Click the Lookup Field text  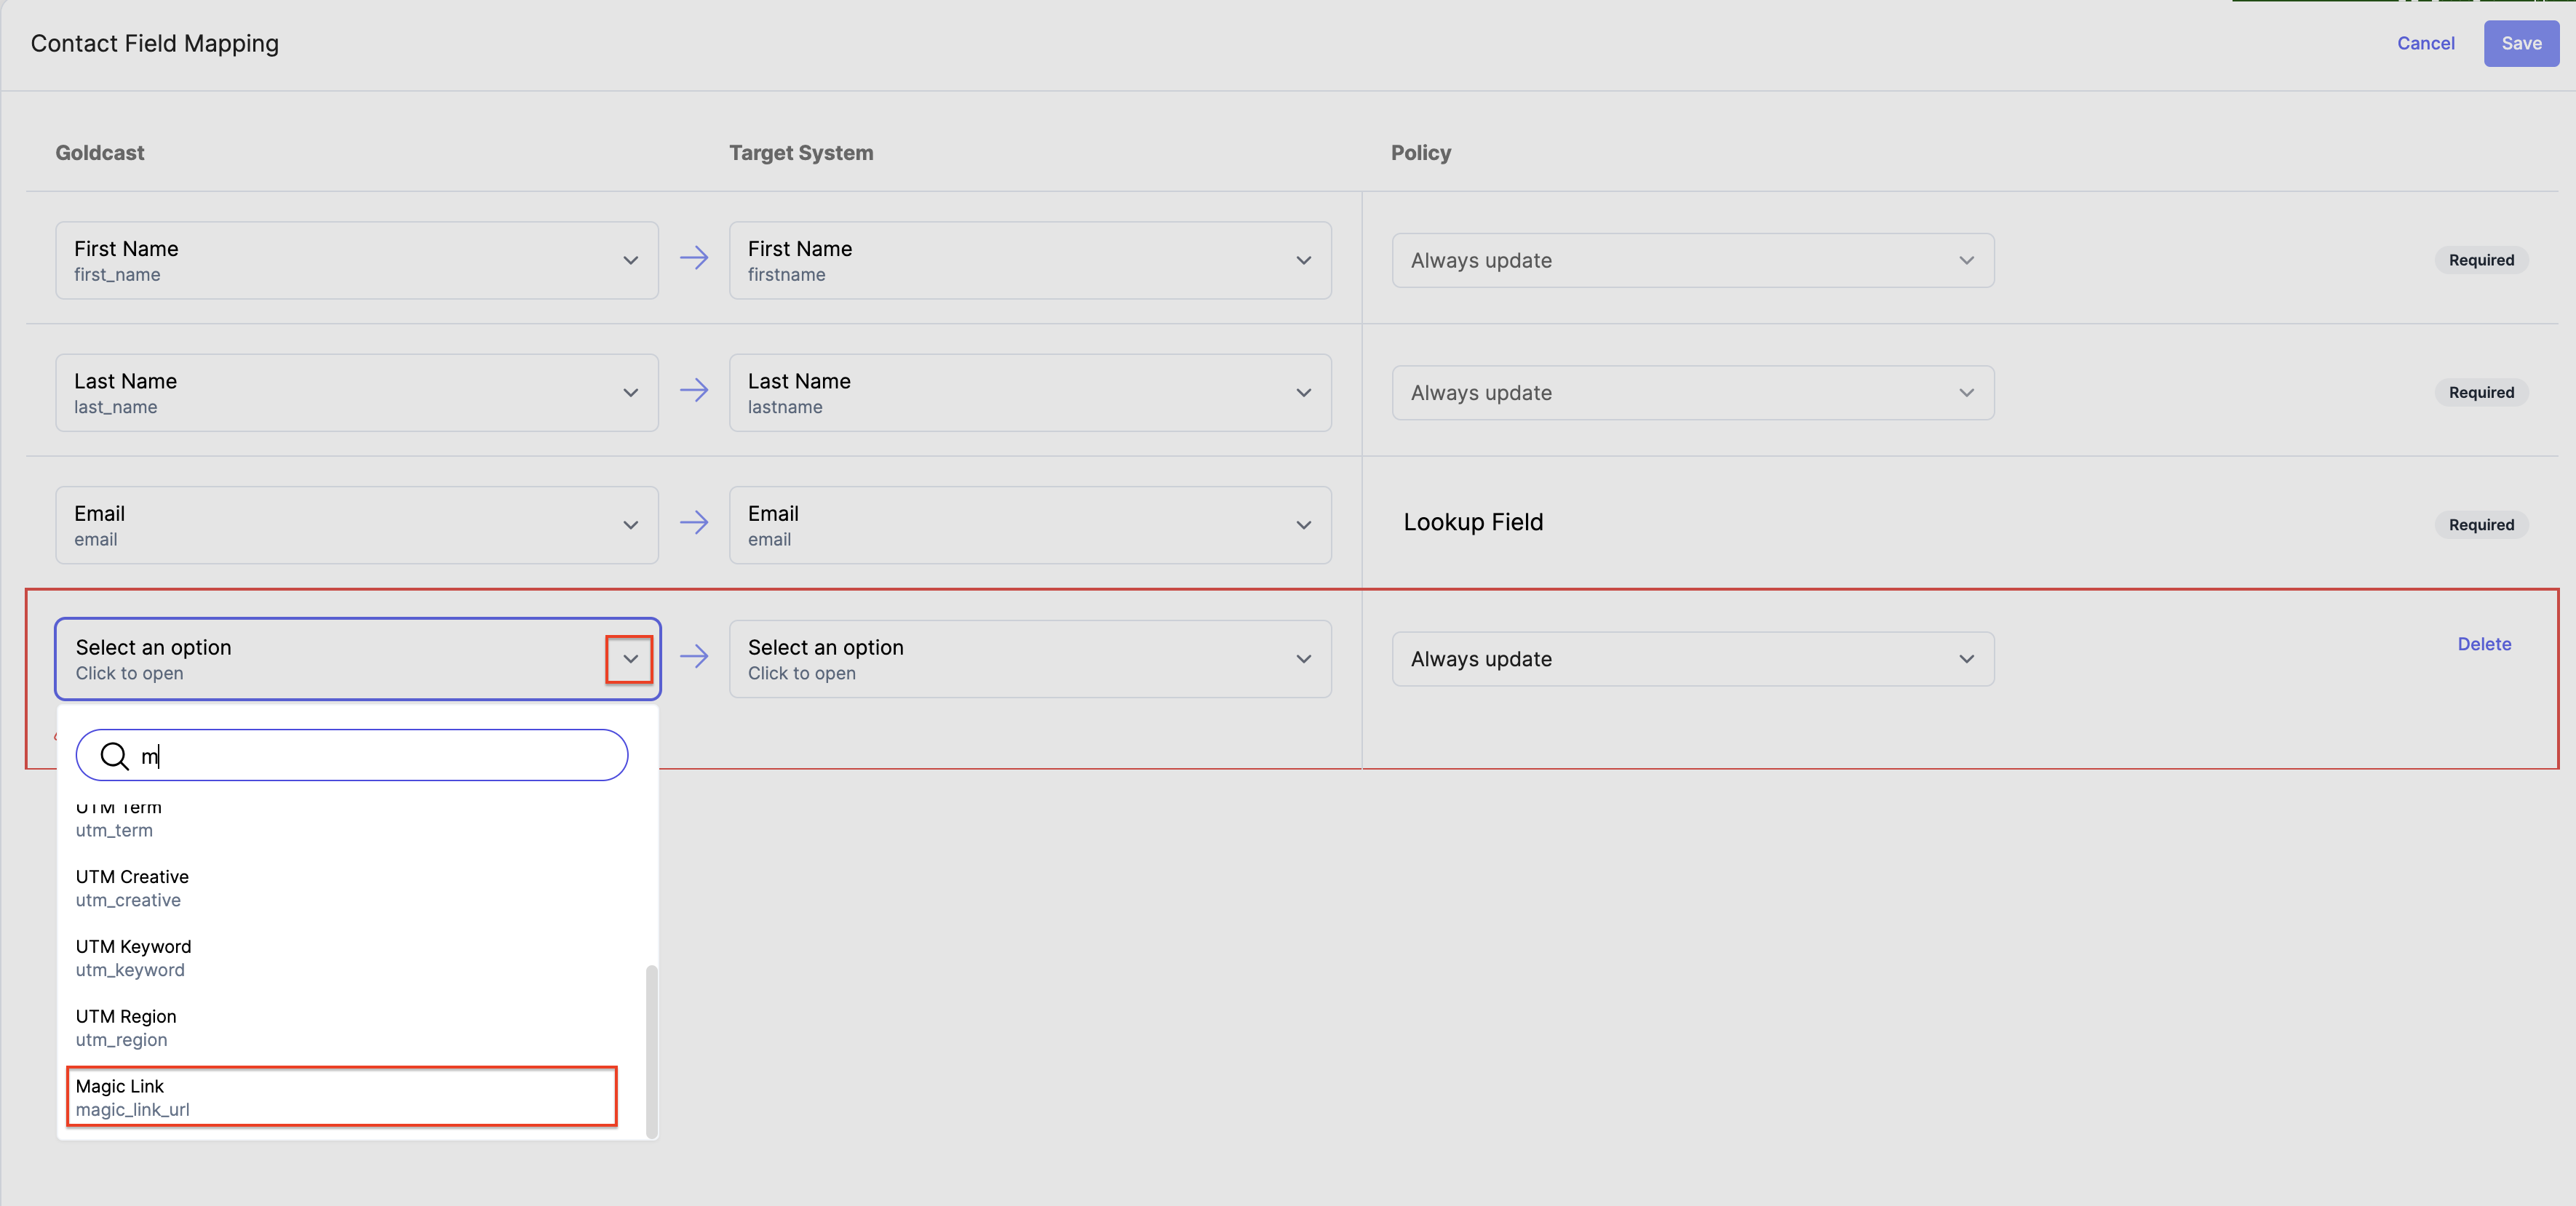pos(1473,522)
